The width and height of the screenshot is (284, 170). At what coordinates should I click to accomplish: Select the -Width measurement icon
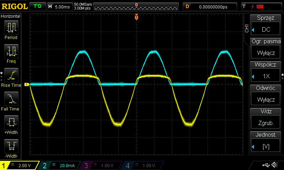pyautogui.click(x=11, y=146)
